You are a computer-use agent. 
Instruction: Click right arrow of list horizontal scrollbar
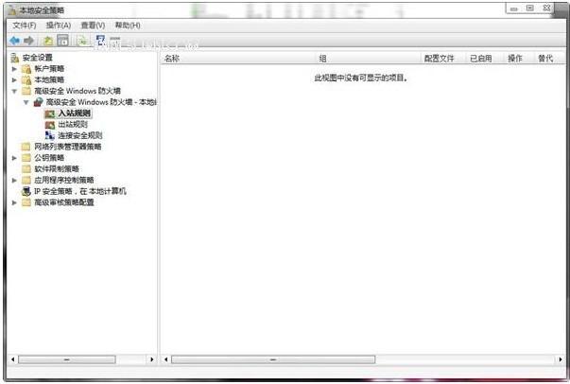(561, 359)
